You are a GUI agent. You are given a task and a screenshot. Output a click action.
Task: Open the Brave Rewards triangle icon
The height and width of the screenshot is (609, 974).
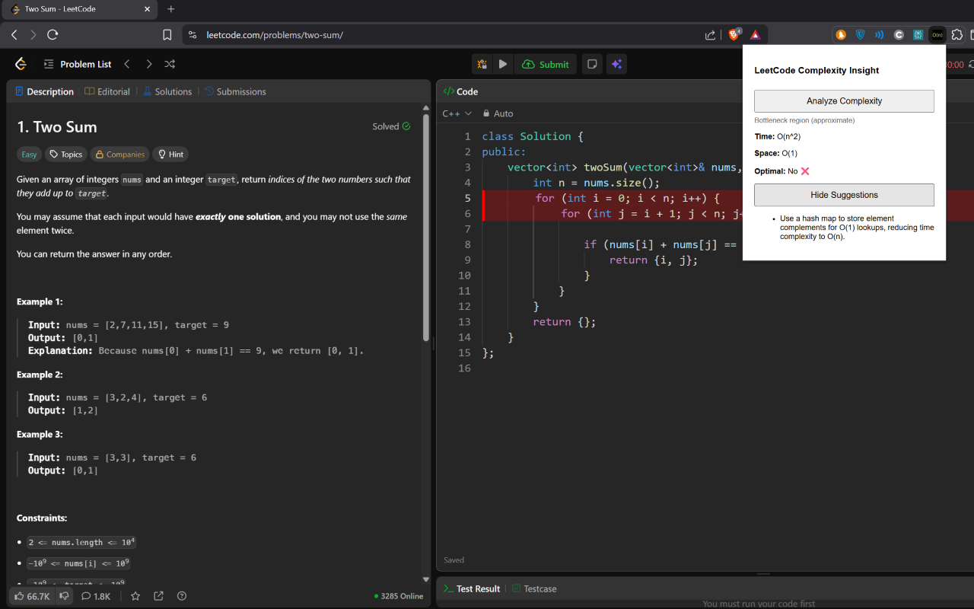click(755, 34)
